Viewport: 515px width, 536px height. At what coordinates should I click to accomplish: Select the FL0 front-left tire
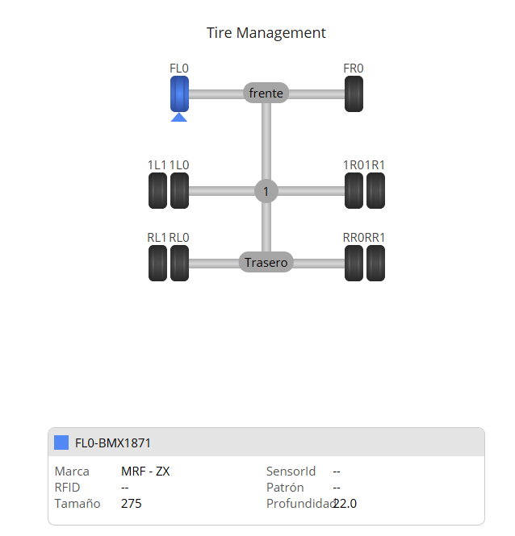[179, 93]
